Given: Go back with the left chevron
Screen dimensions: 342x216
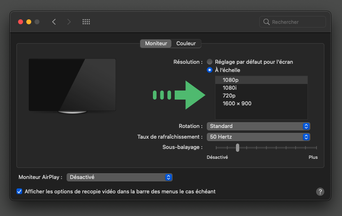Looking at the screenshot, I should 54,22.
